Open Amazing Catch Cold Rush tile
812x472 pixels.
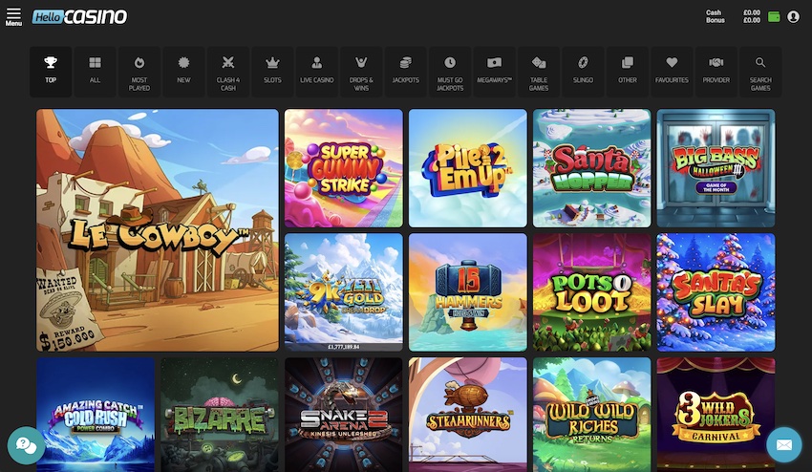coord(96,415)
